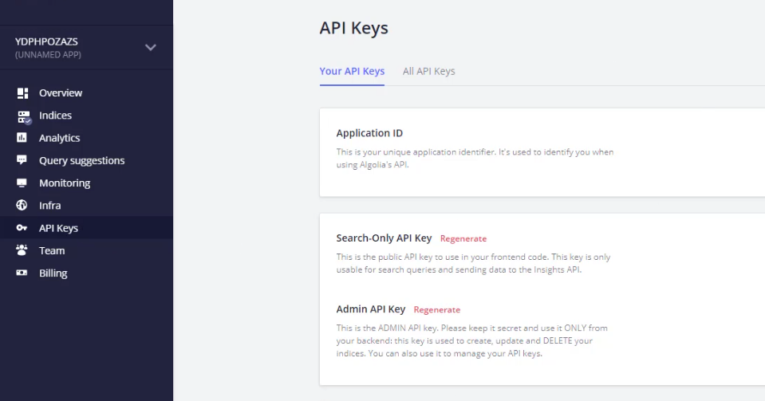Open Query suggestions from the sidebar
Image resolution: width=765 pixels, height=401 pixels.
coord(81,160)
